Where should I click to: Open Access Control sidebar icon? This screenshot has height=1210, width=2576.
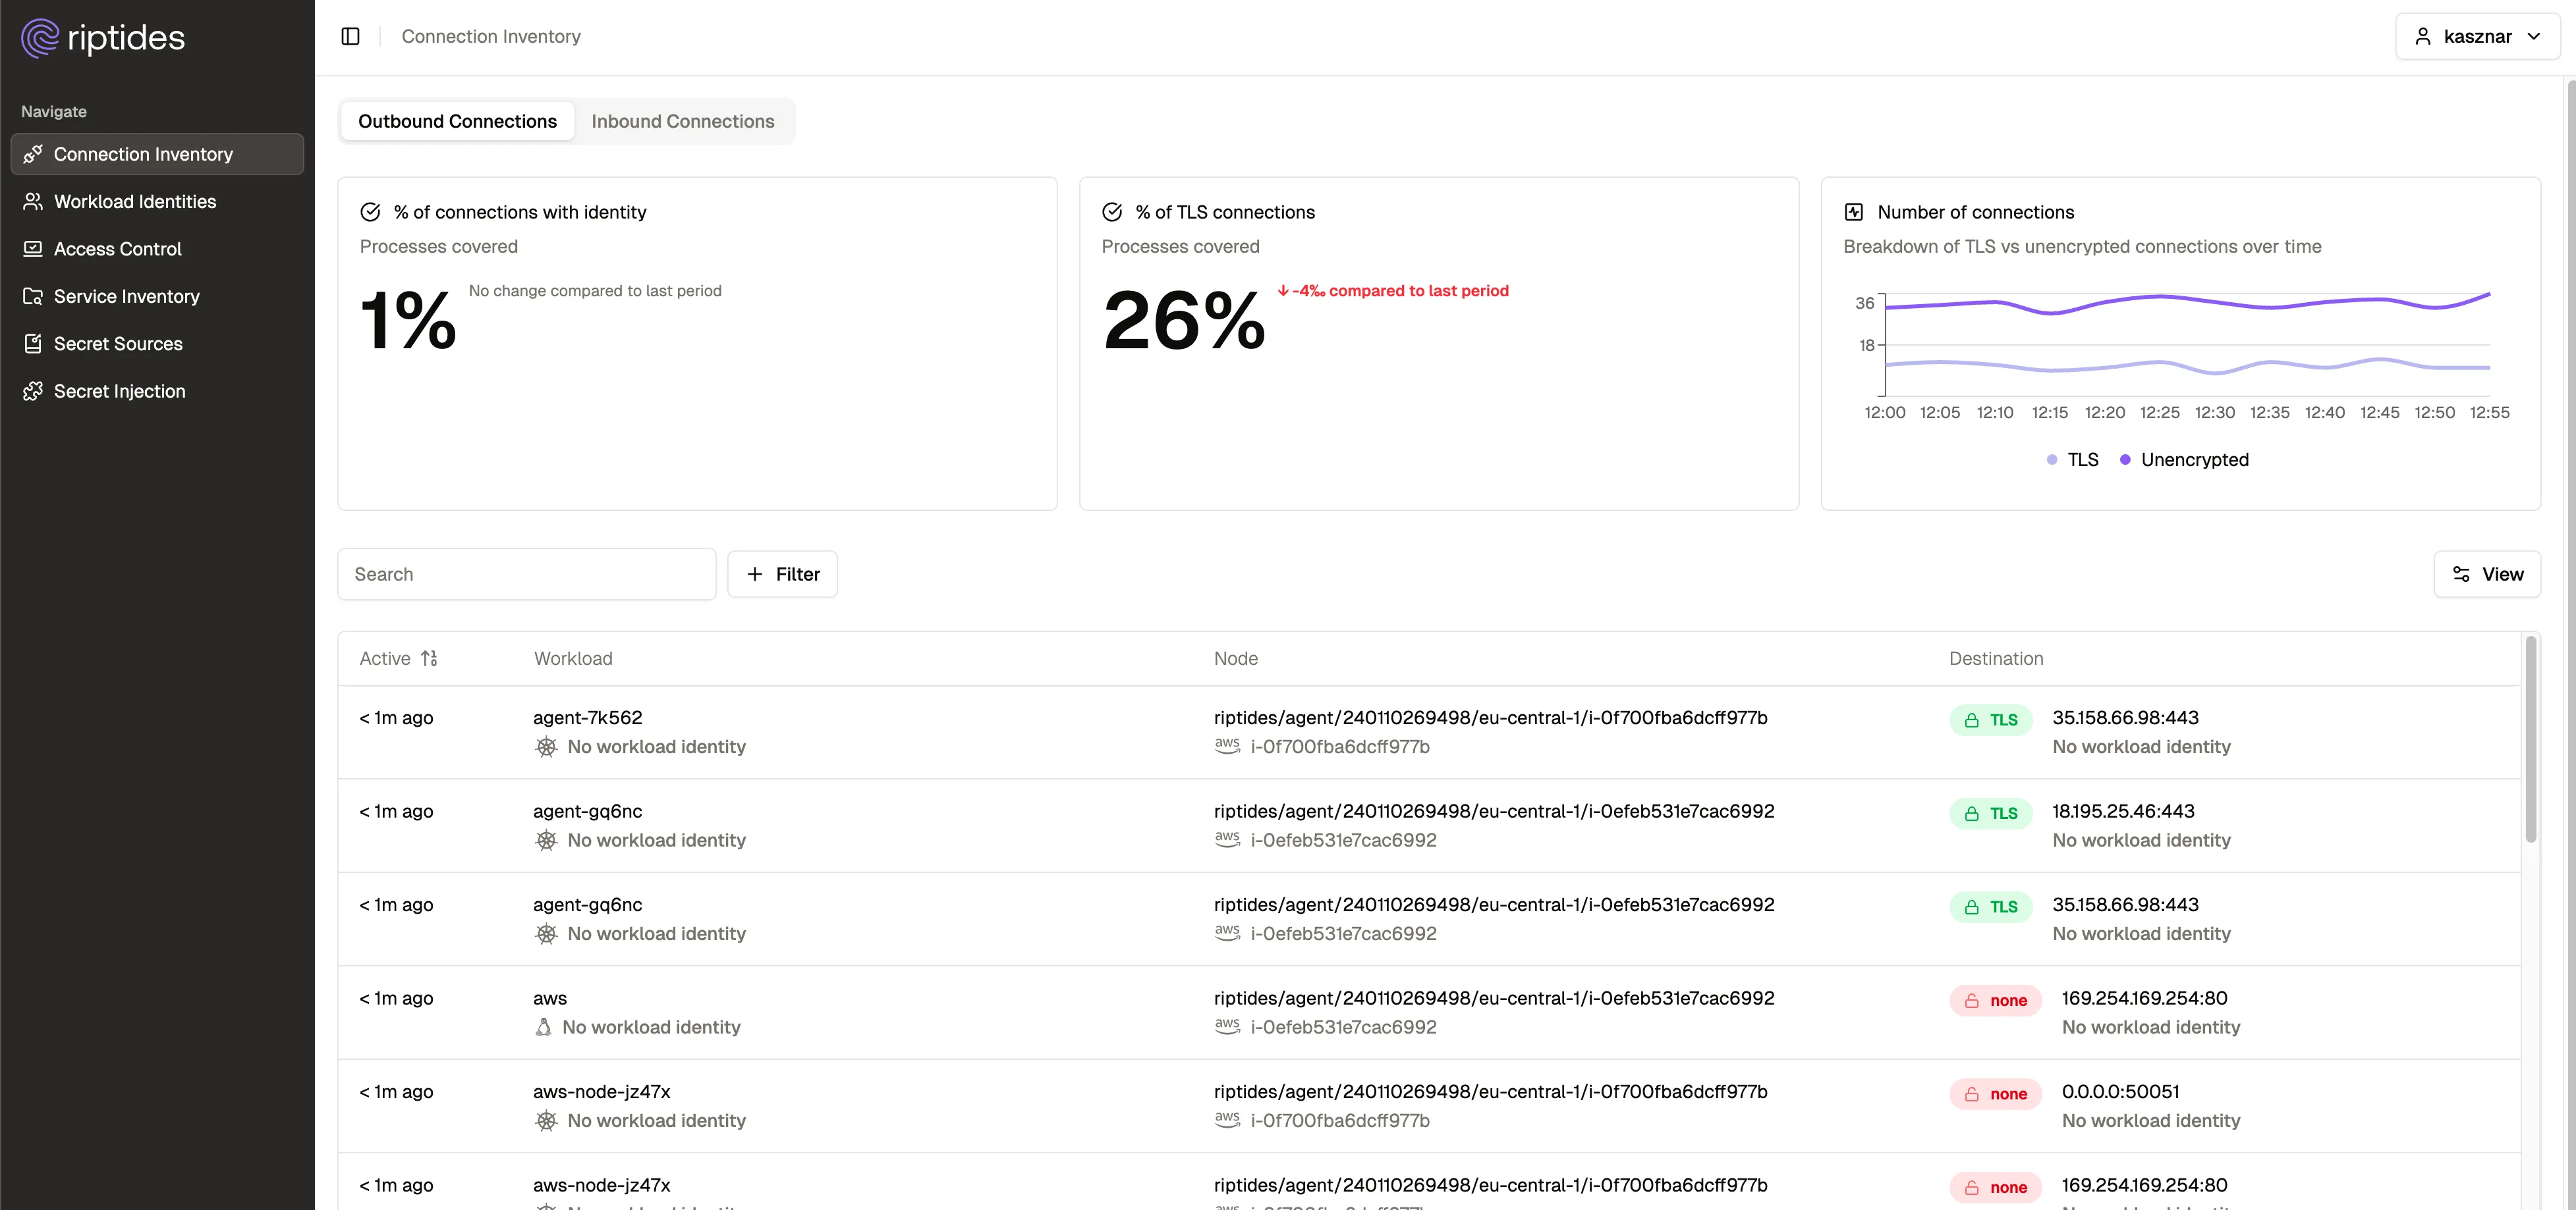[x=33, y=249]
